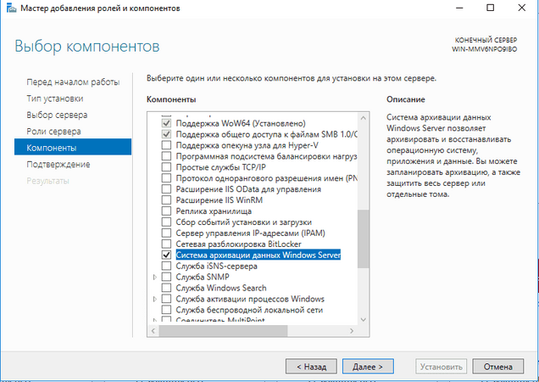Open the Тип установки step
The image size is (539, 382).
pyautogui.click(x=55, y=98)
